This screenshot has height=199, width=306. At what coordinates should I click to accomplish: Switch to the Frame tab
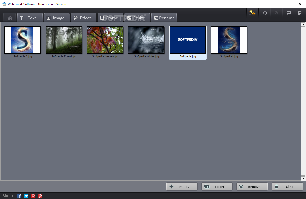click(110, 18)
